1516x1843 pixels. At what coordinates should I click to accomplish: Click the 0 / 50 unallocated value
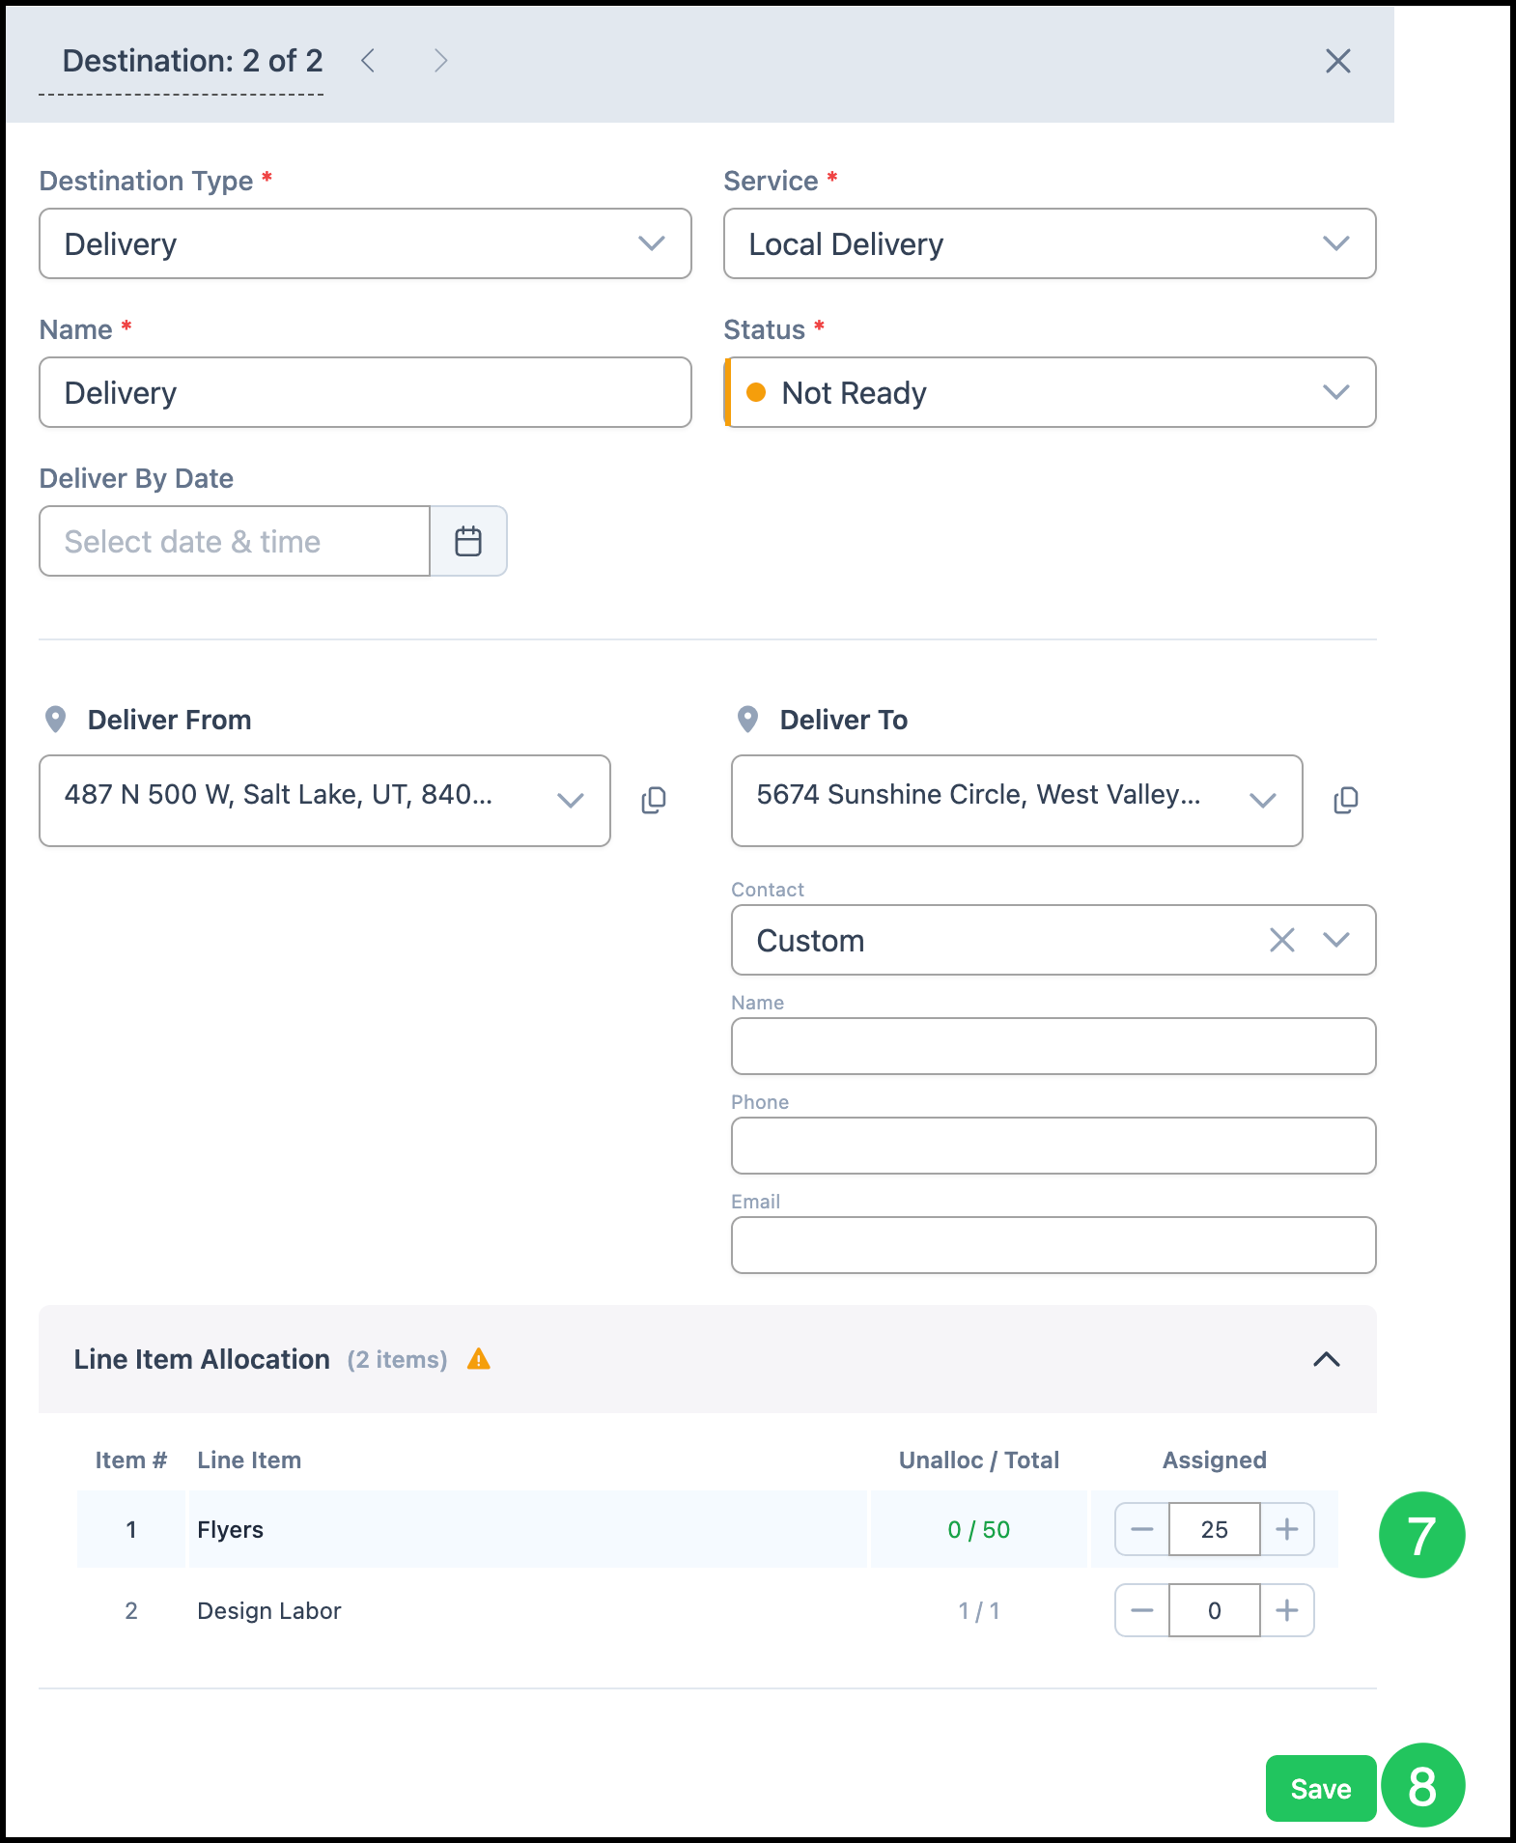pyautogui.click(x=978, y=1529)
